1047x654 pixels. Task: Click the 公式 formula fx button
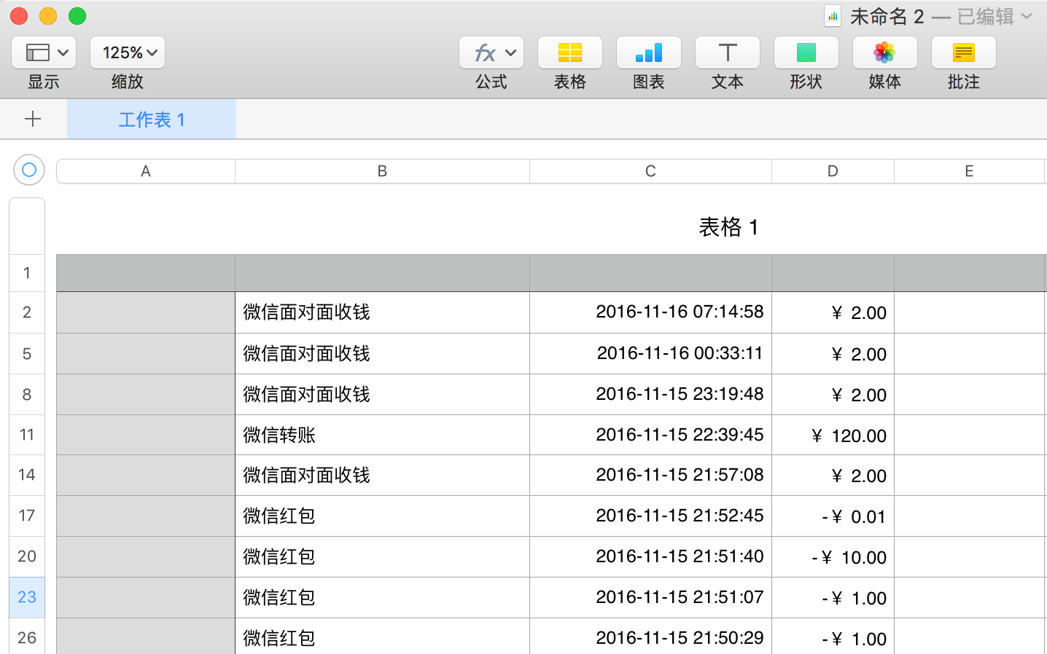click(491, 52)
